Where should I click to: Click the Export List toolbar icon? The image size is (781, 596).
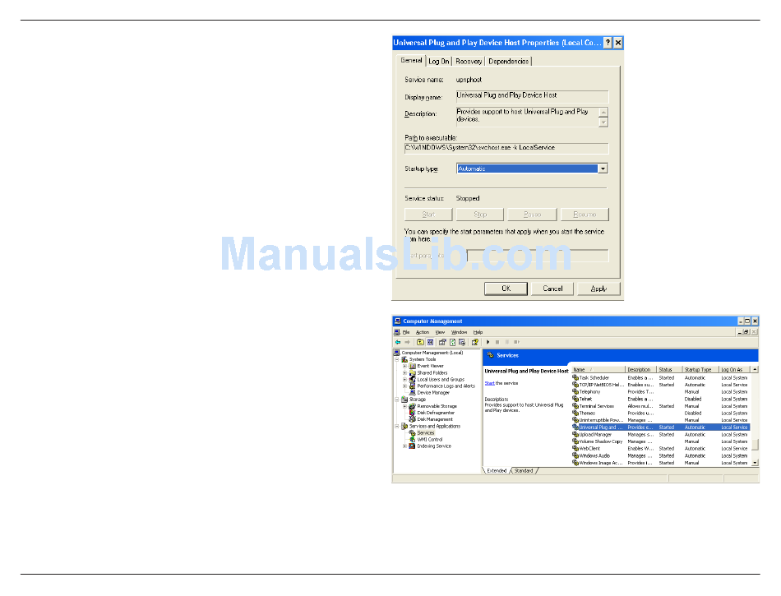pyautogui.click(x=462, y=342)
